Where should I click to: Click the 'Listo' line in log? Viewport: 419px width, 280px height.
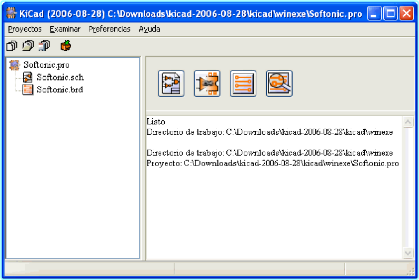point(156,121)
